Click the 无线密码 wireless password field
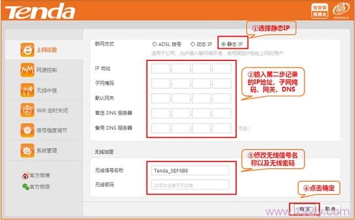Image resolution: width=355 pixels, height=220 pixels. tap(190, 185)
